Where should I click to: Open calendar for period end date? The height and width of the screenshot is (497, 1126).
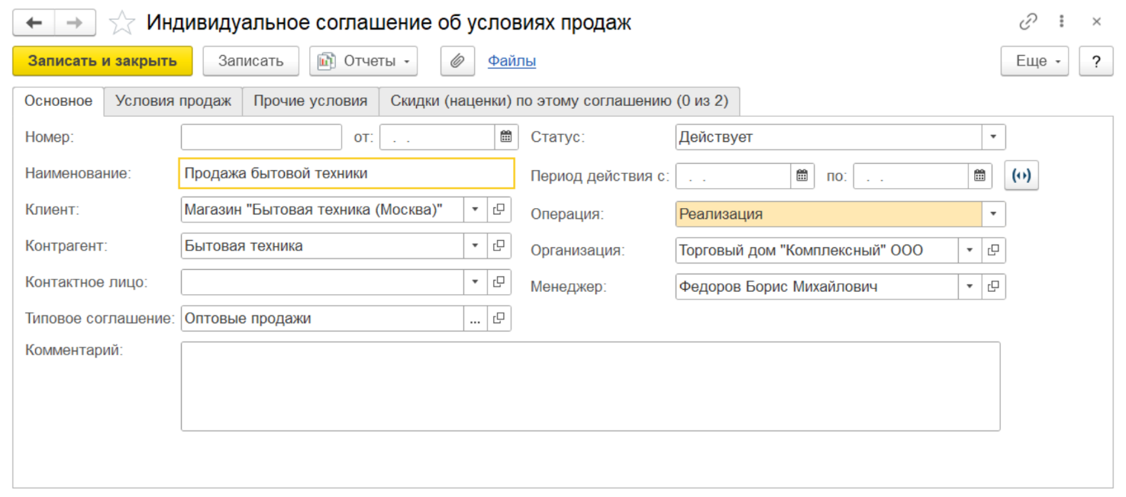979,176
